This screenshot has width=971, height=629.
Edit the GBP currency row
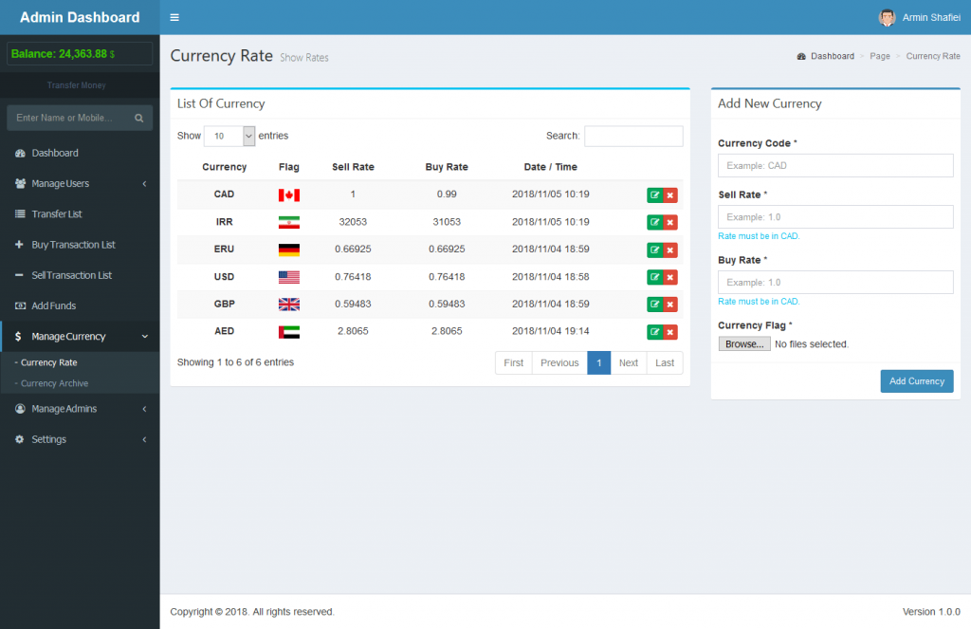(x=654, y=305)
